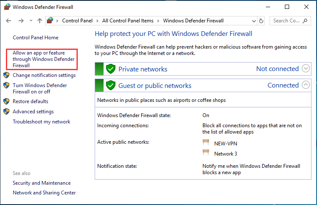This screenshot has height=205, width=317.
Task: Click the Windows Defender Firewall title bar icon
Action: [x=7, y=7]
